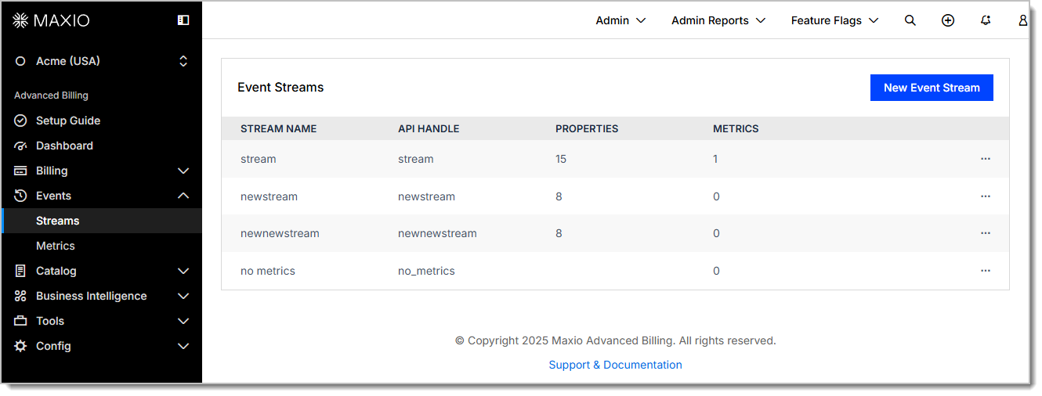
Task: Click the New Event Stream button
Action: coord(932,88)
